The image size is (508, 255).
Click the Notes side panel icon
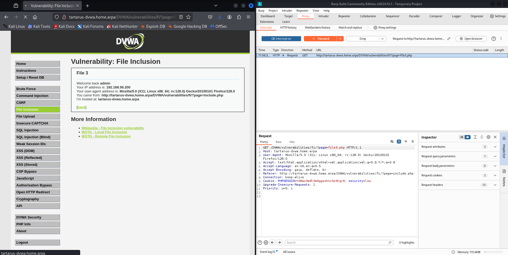coord(504,171)
